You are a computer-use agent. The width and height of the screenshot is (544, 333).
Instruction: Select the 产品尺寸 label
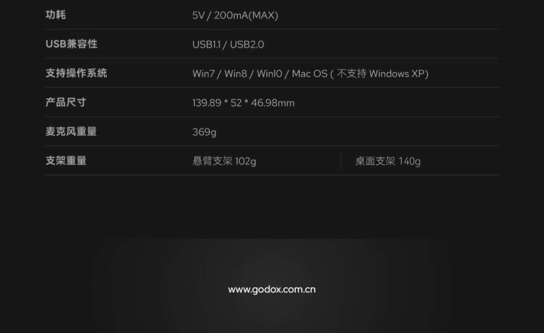click(66, 102)
